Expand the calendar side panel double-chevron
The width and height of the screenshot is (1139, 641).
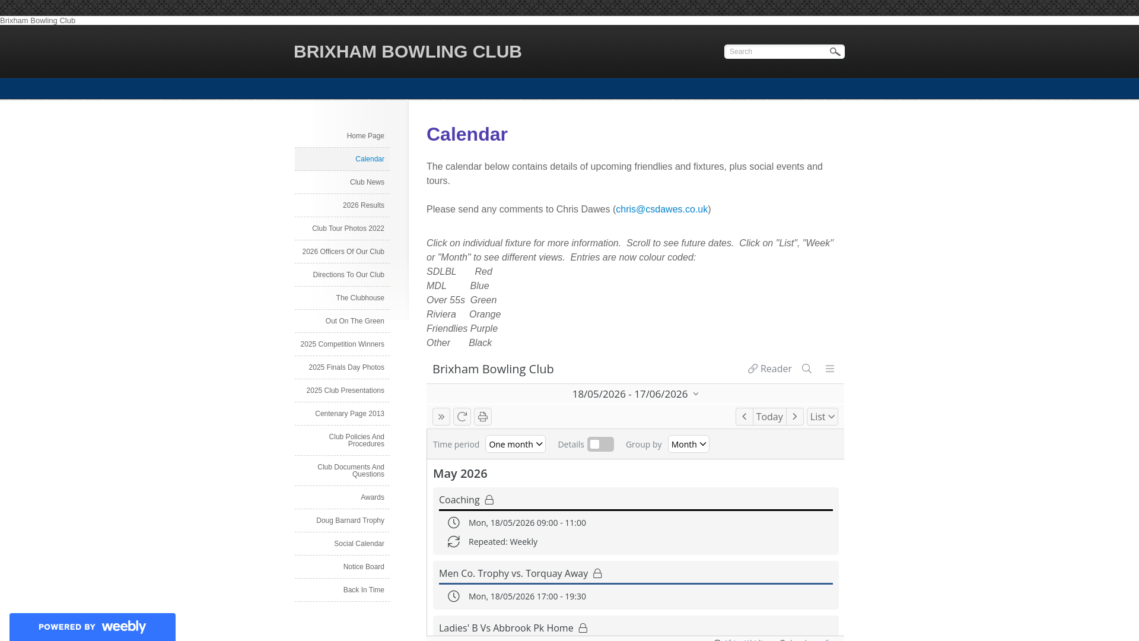(441, 417)
